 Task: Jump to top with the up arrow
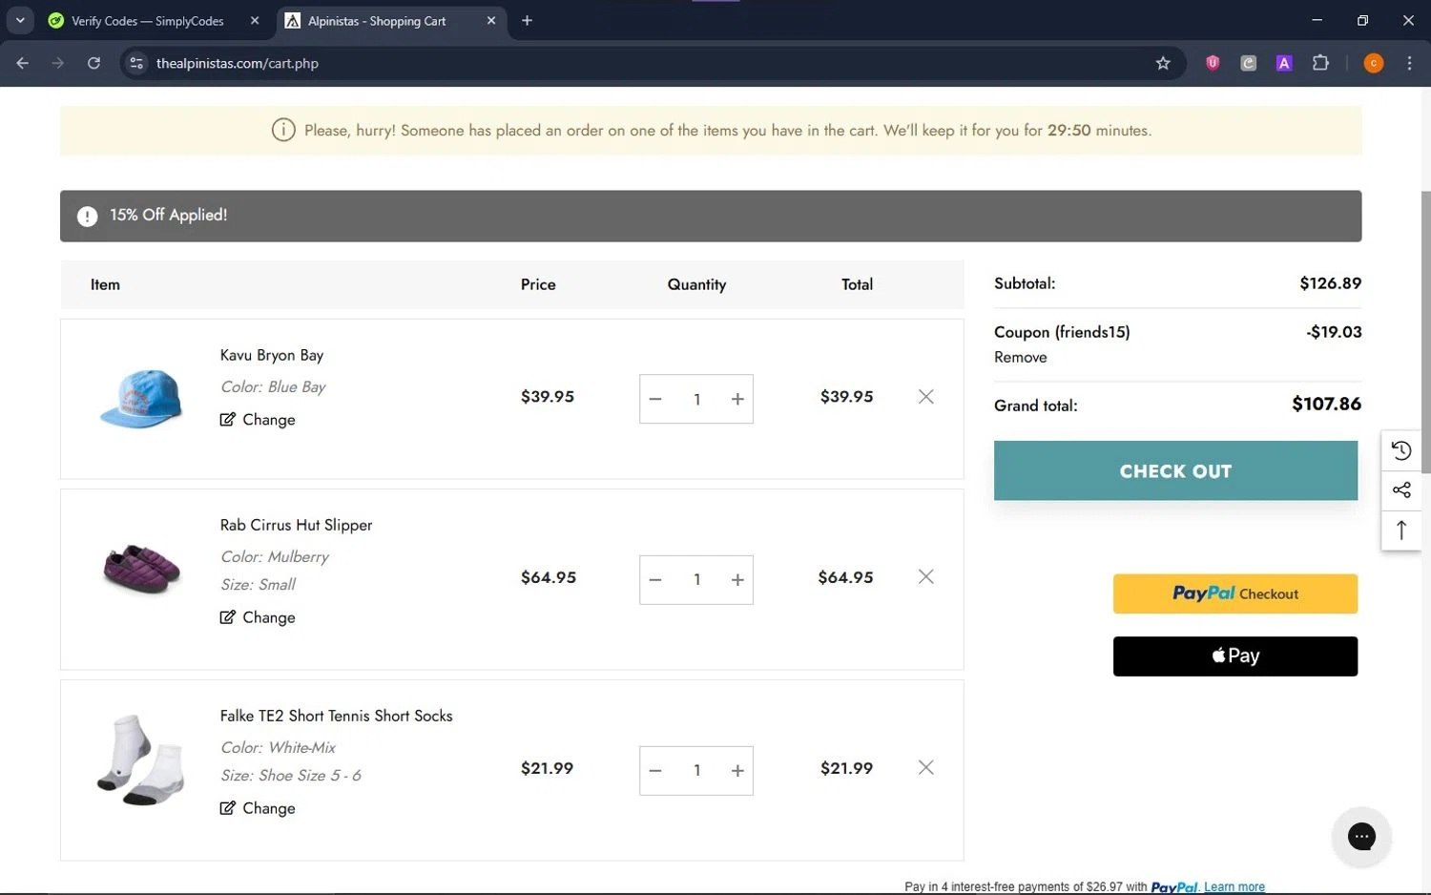tap(1401, 531)
